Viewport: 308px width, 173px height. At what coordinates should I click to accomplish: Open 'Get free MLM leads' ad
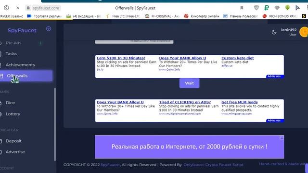tap(240, 102)
